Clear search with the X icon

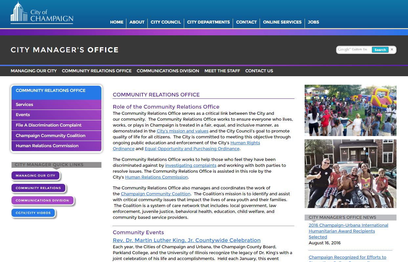point(392,50)
